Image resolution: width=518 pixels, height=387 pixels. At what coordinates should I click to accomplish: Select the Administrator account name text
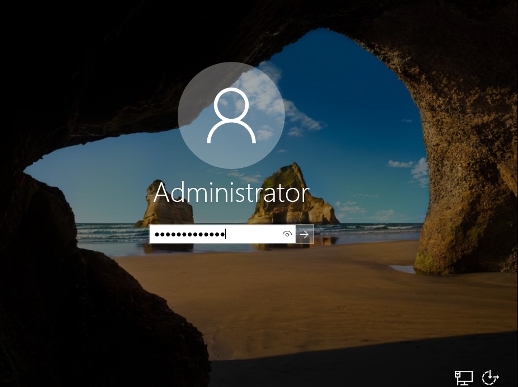(x=231, y=193)
